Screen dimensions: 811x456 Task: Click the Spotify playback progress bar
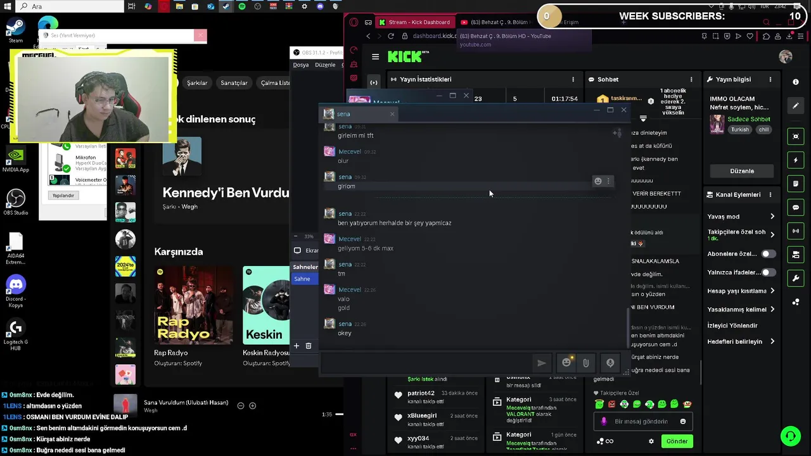340,414
